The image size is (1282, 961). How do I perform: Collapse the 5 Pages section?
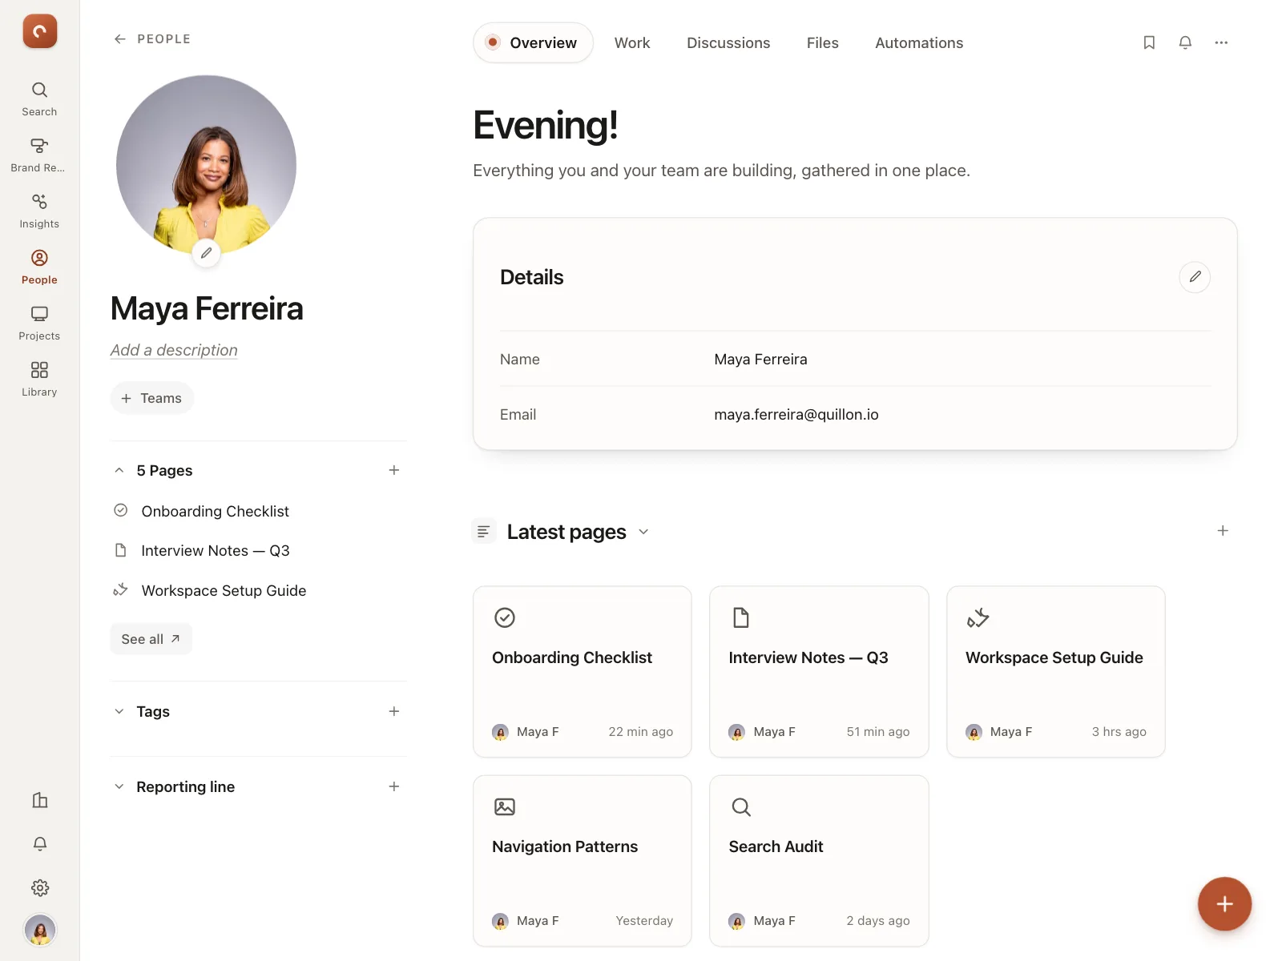pos(119,470)
